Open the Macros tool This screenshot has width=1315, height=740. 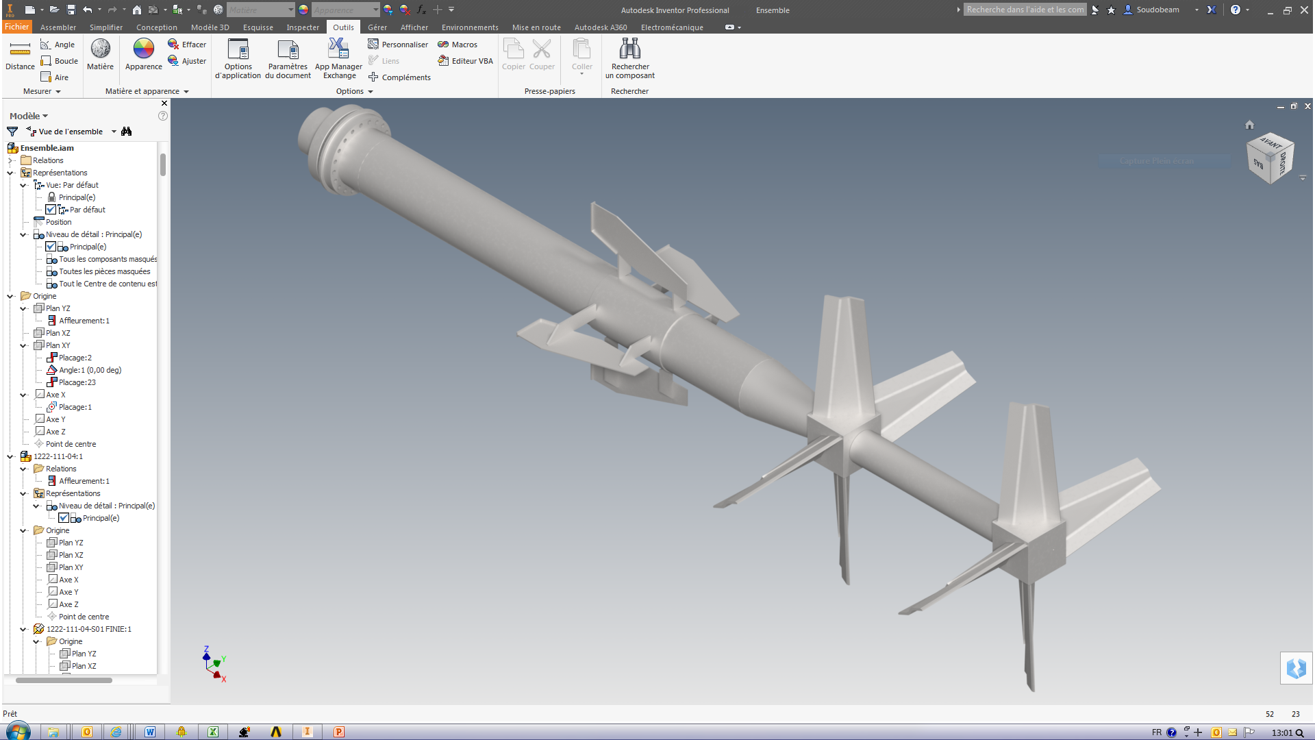[x=458, y=45]
